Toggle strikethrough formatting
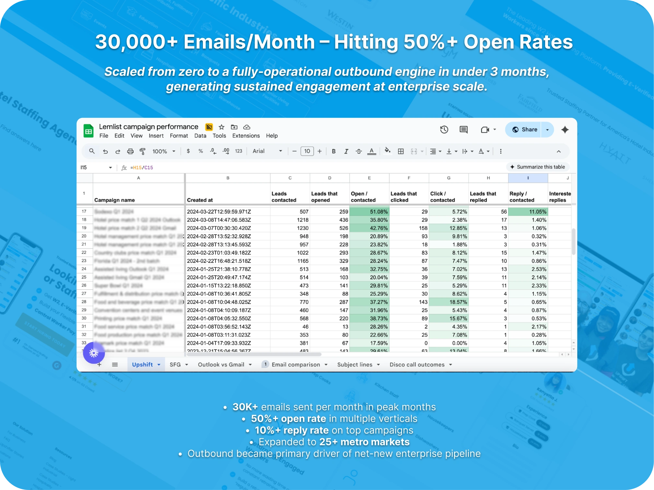Viewport: 654px width, 490px height. 358,151
